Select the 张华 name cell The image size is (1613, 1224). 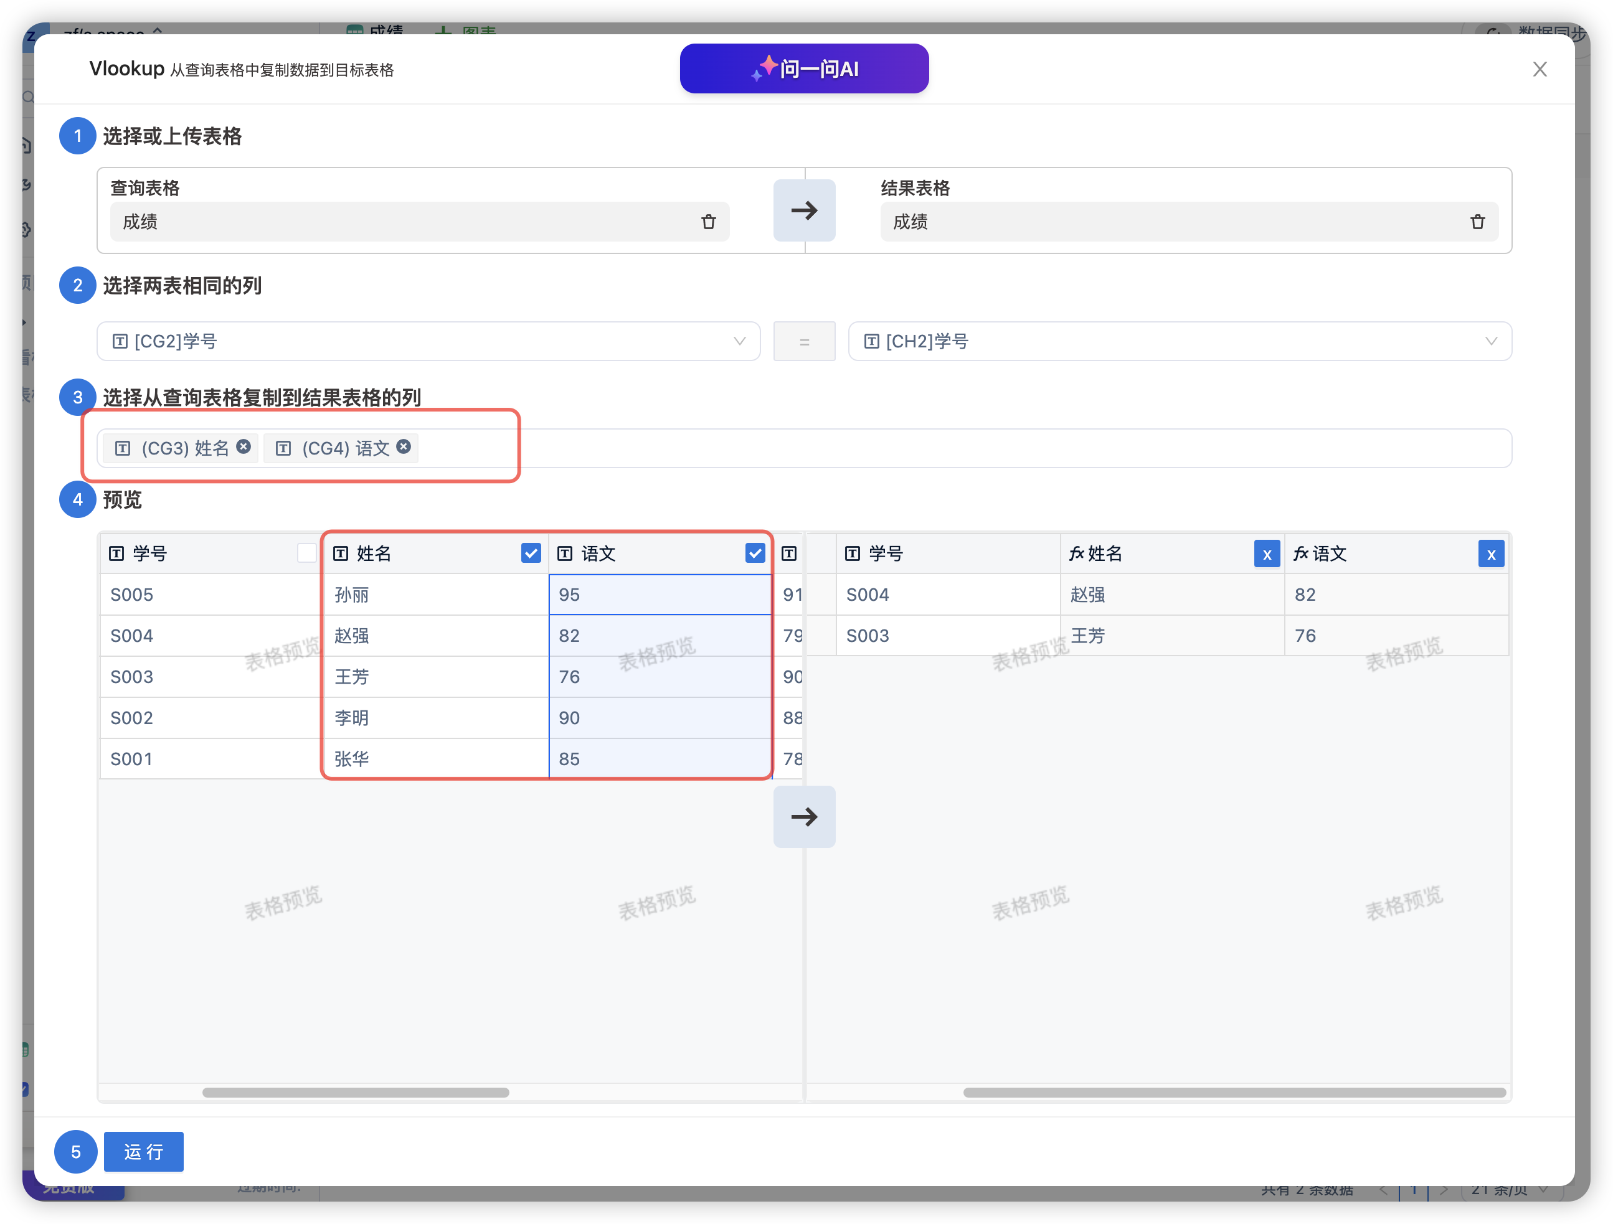click(436, 759)
